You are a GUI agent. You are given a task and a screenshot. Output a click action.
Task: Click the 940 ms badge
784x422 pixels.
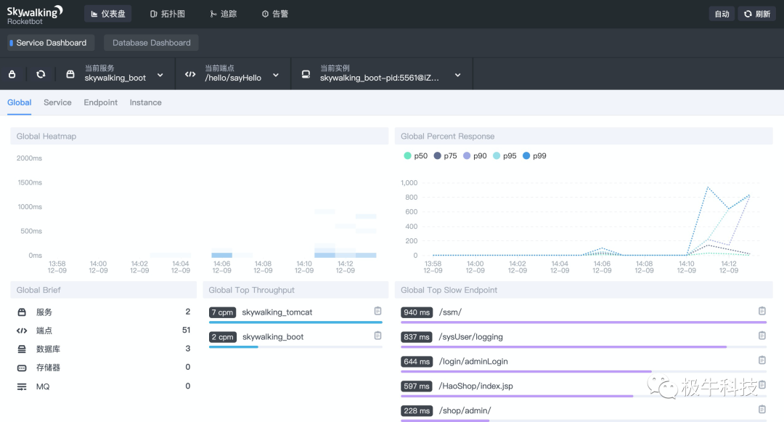(x=417, y=312)
